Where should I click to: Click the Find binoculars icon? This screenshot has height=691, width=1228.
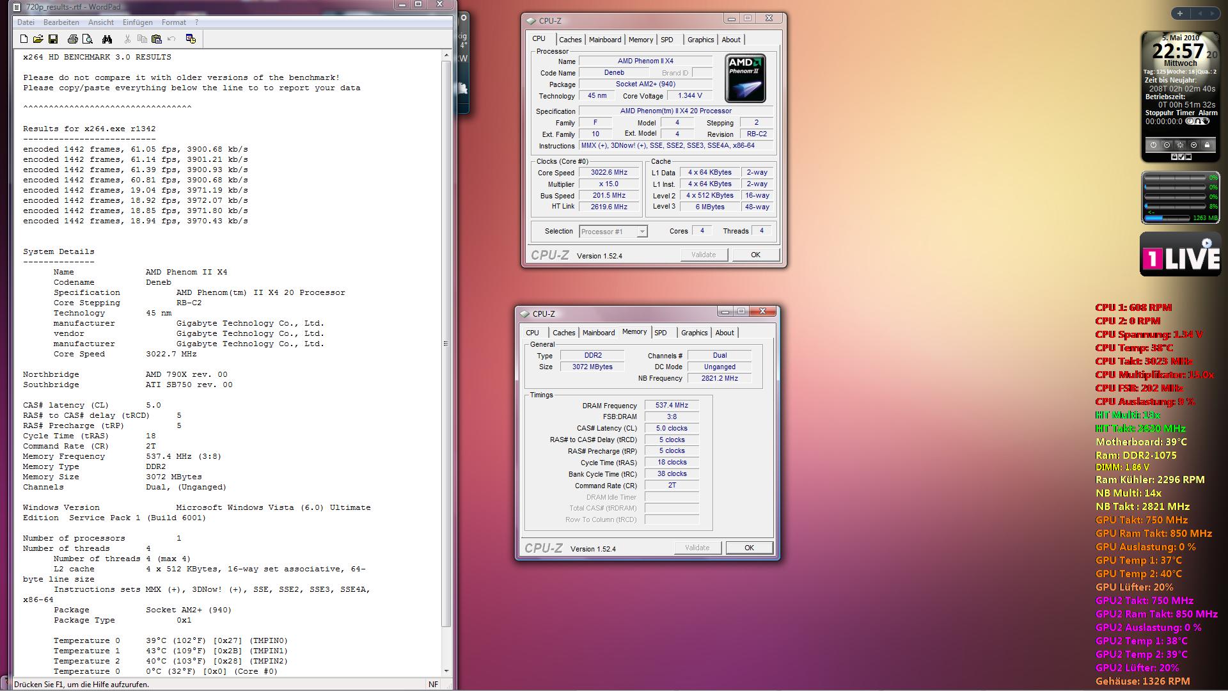click(x=107, y=39)
